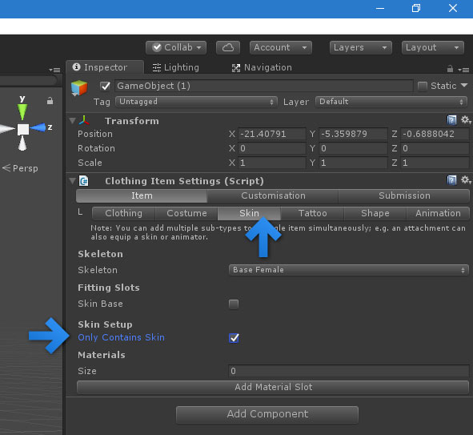The width and height of the screenshot is (473, 435).
Task: Open the Transform component help icon
Action: (451, 120)
